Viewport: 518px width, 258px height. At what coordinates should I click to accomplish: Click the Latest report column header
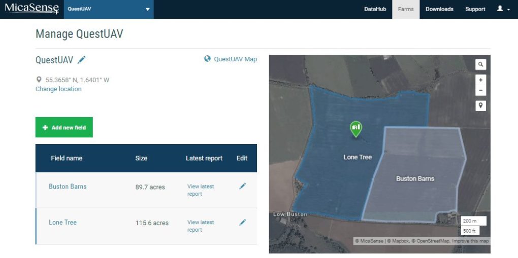[204, 158]
